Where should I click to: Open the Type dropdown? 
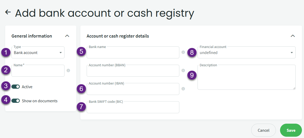tap(38, 52)
